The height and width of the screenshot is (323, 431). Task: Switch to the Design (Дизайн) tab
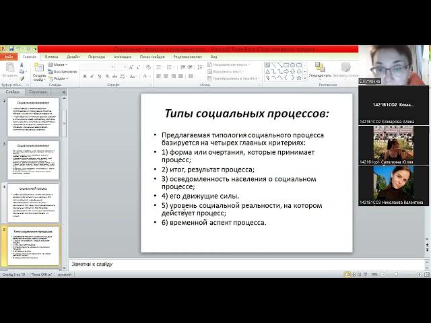(x=73, y=57)
